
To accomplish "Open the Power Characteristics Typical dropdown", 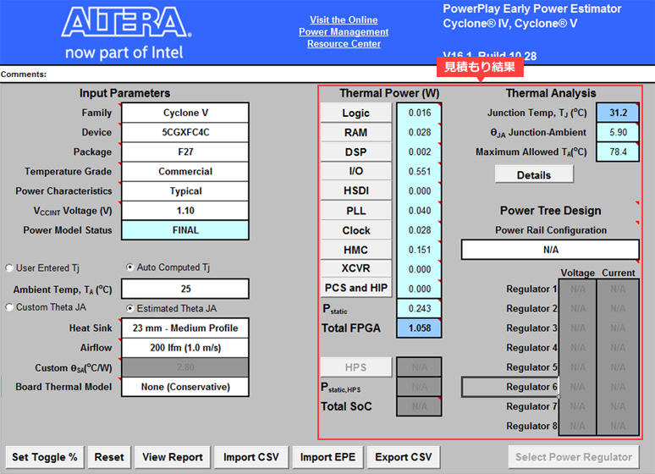I will (x=185, y=191).
